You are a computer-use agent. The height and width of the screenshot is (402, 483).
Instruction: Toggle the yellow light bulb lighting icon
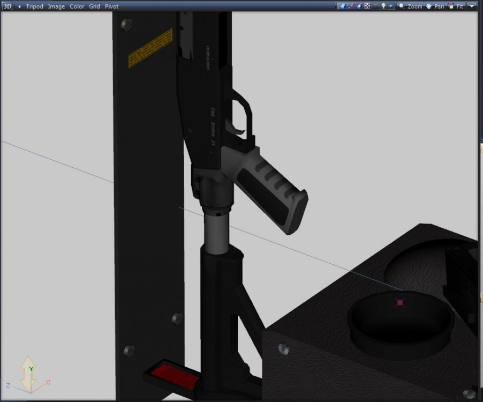pos(383,6)
